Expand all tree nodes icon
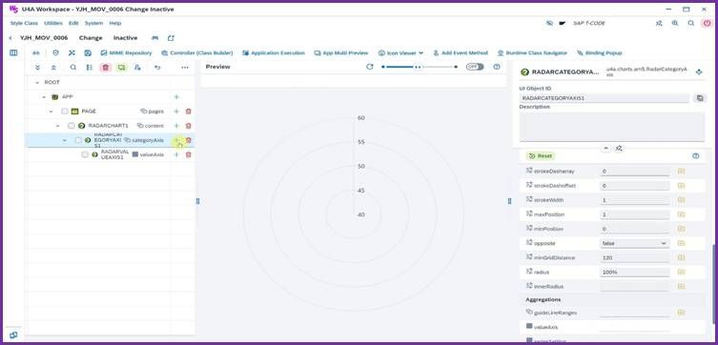The width and height of the screenshot is (718, 345). tap(37, 68)
